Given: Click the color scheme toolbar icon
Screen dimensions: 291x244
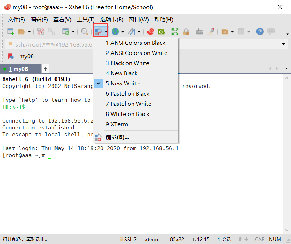Looking at the screenshot, I should (98, 32).
